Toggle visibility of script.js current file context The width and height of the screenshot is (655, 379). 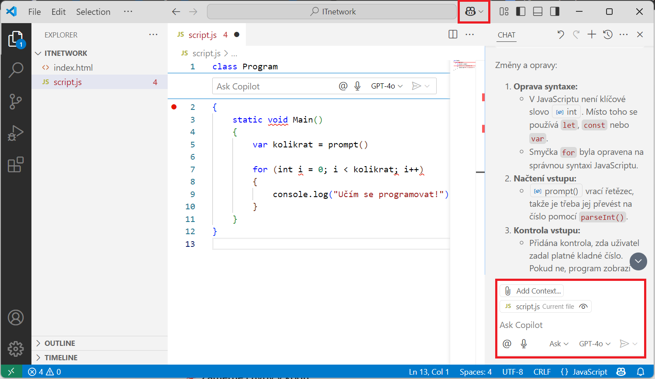click(583, 307)
